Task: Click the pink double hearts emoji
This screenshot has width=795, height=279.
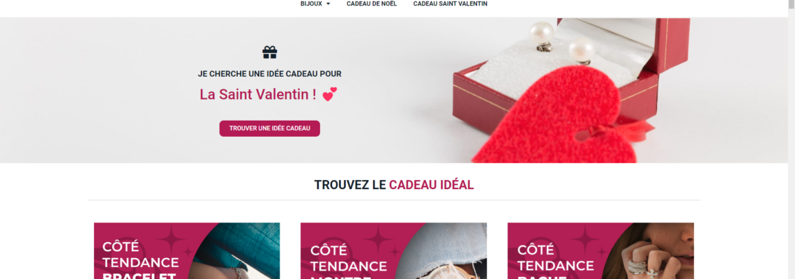Action: pyautogui.click(x=330, y=94)
